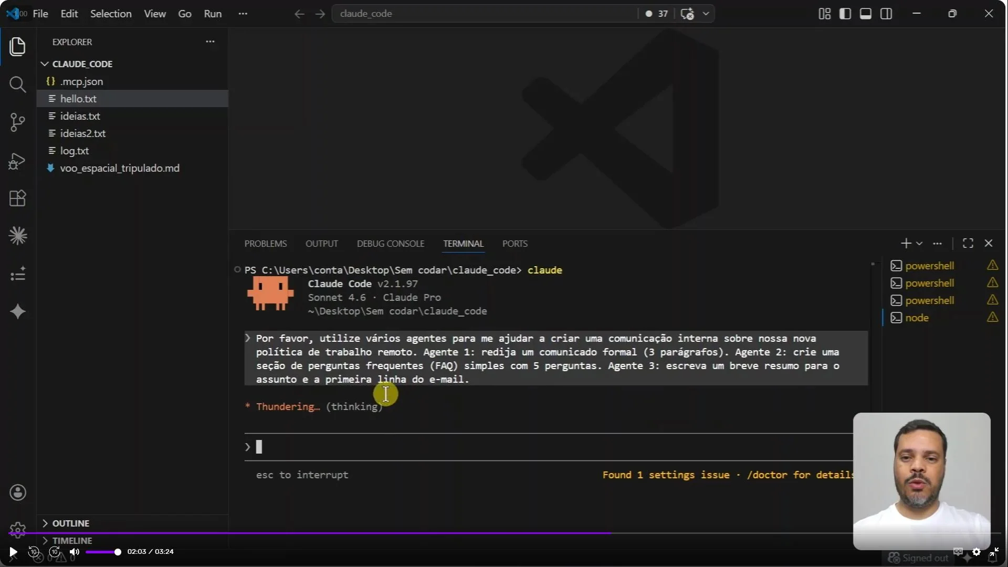Open the View menu
The height and width of the screenshot is (567, 1008).
155,14
